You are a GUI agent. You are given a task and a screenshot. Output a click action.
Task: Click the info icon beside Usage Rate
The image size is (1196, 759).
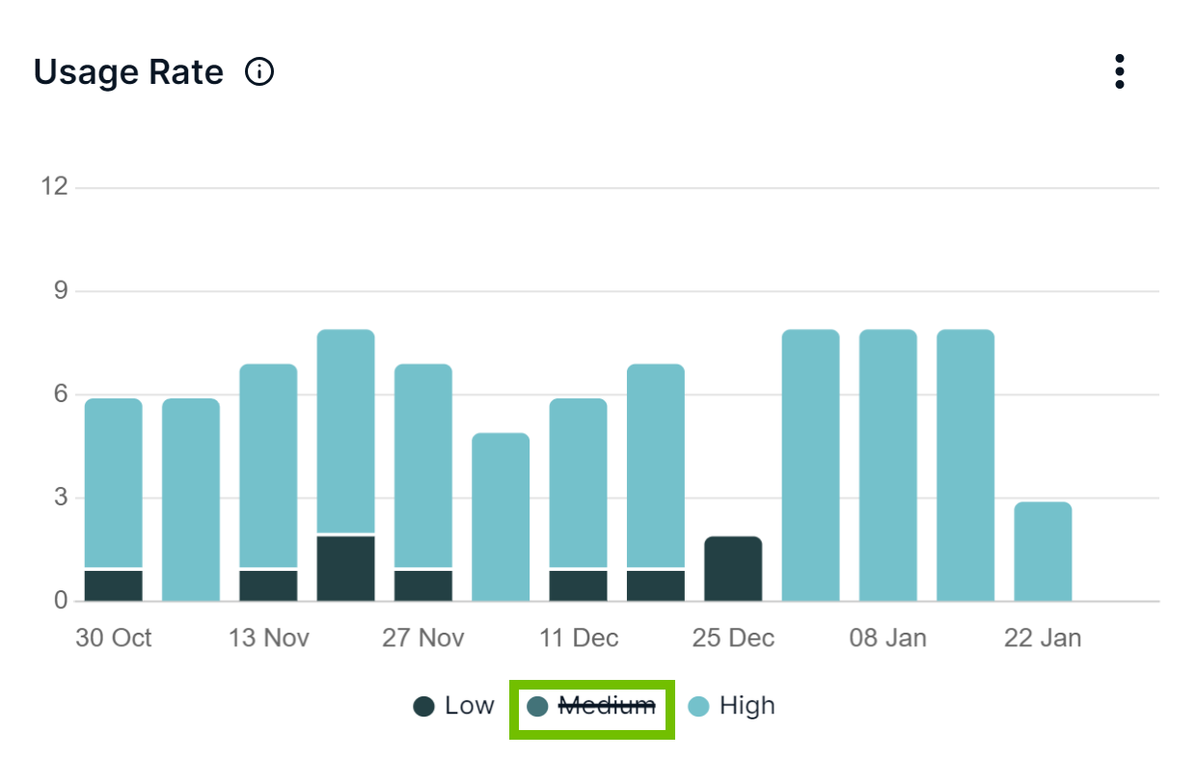pos(259,72)
